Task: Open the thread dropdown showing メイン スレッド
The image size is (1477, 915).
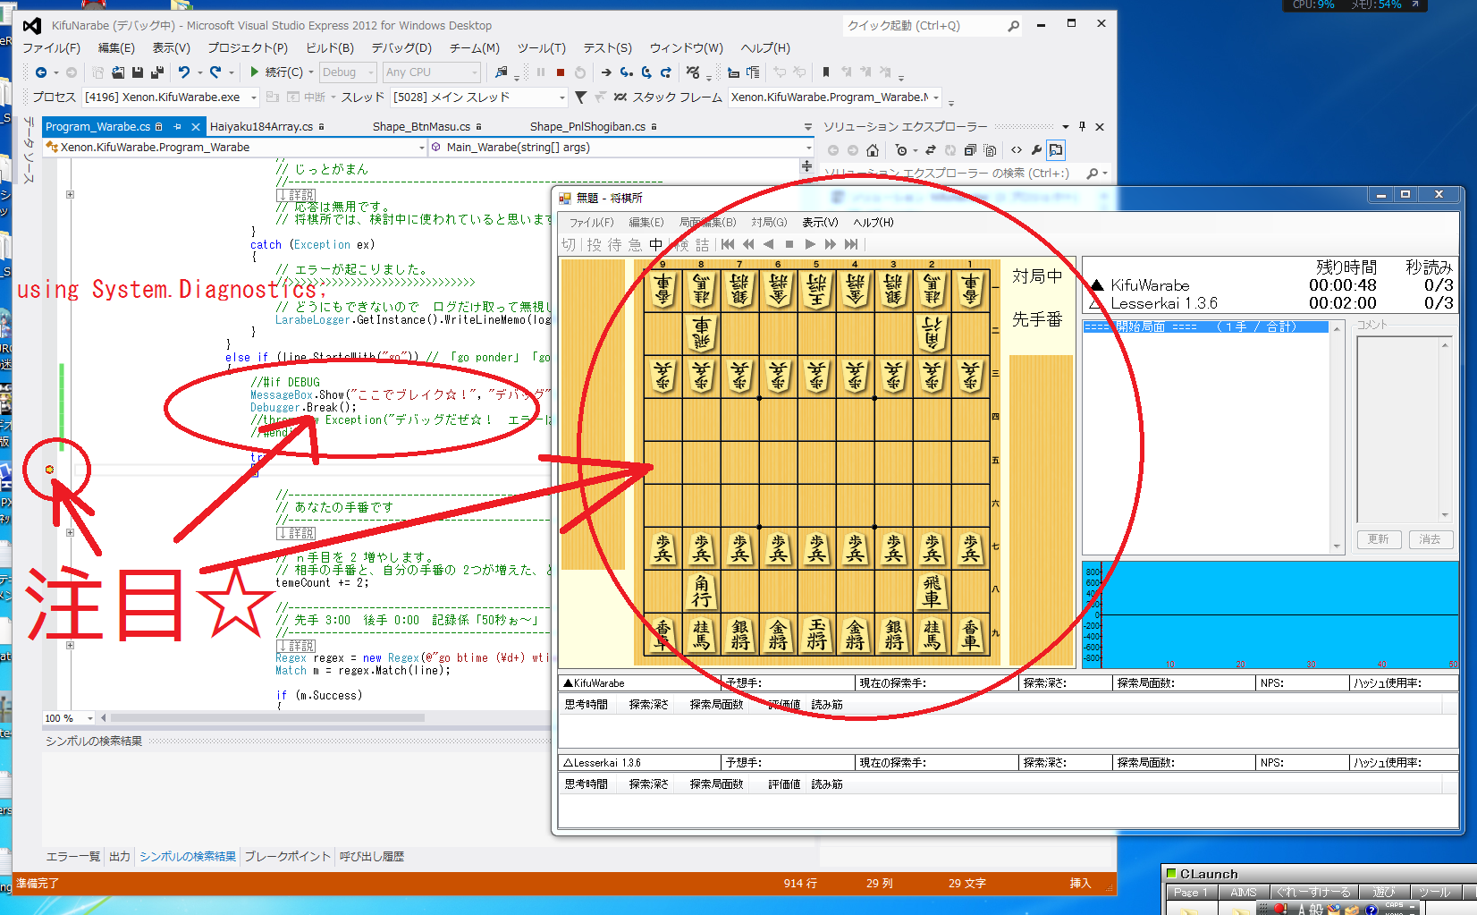Action: 480,97
